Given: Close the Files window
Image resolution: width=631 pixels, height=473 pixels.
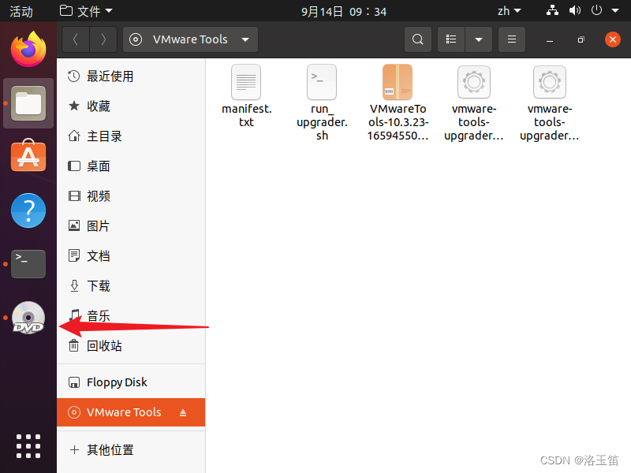Looking at the screenshot, I should (x=613, y=39).
